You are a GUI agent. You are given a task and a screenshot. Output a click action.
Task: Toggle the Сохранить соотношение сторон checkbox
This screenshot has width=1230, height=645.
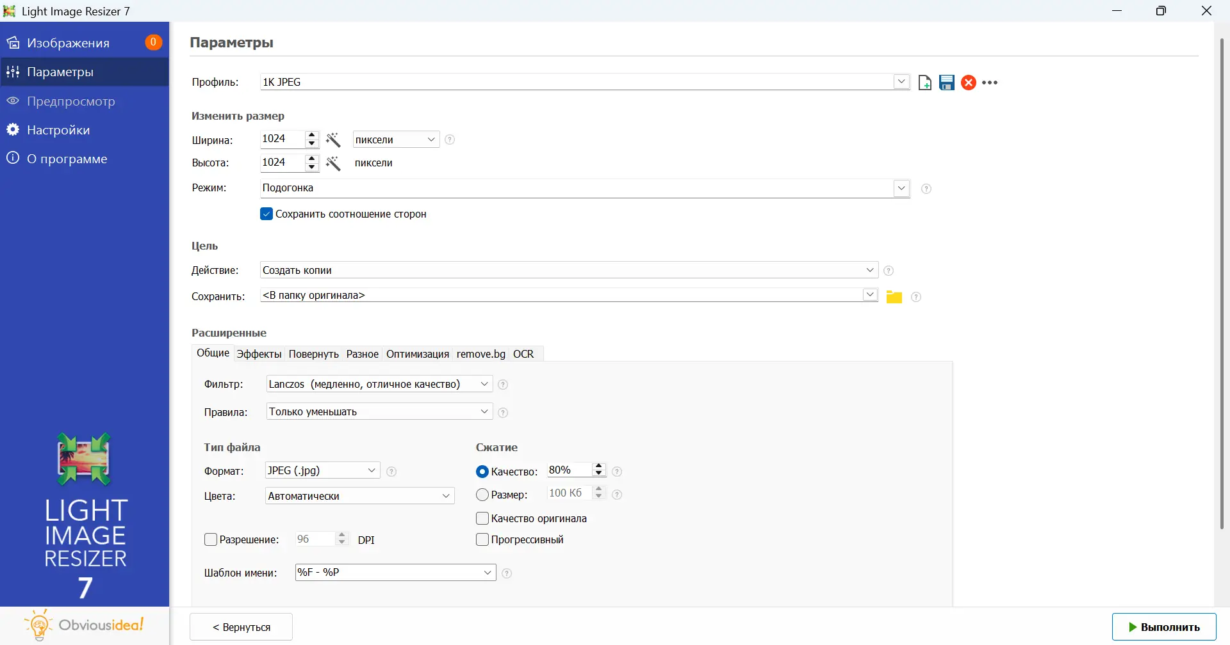[266, 214]
